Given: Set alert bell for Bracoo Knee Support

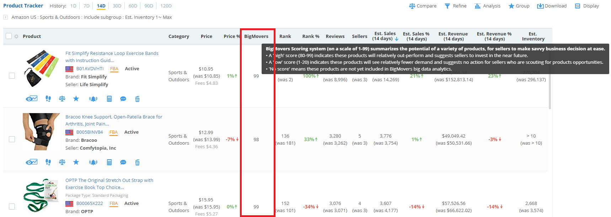Looking at the screenshot, I should tap(93, 162).
